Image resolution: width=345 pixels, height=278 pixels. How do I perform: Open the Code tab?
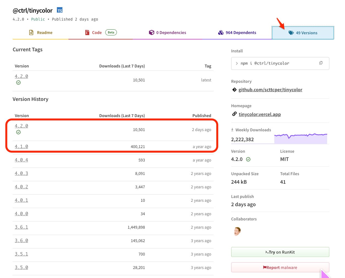coord(101,33)
